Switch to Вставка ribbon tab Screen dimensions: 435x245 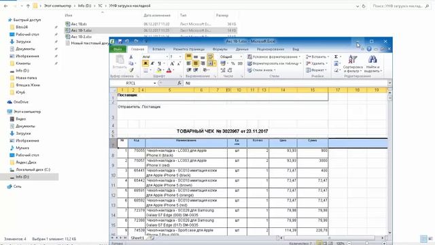(x=158, y=49)
